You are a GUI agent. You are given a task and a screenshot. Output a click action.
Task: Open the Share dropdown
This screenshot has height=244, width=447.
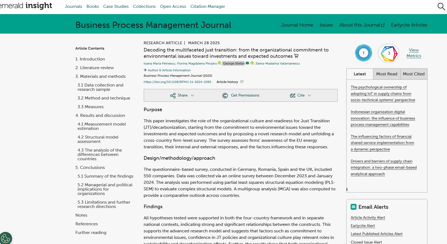(x=182, y=95)
